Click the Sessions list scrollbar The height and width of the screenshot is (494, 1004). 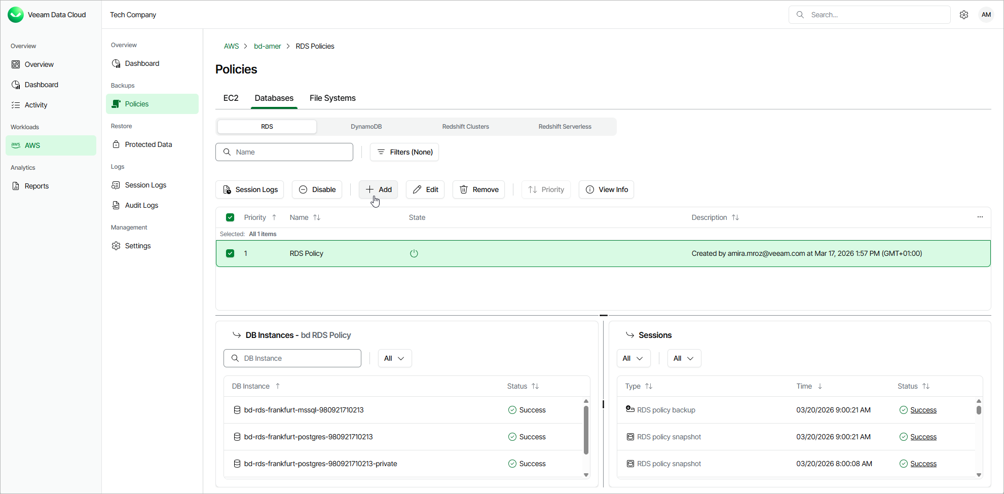click(979, 410)
